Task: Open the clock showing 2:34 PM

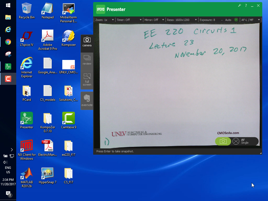Action: pyautogui.click(x=8, y=182)
